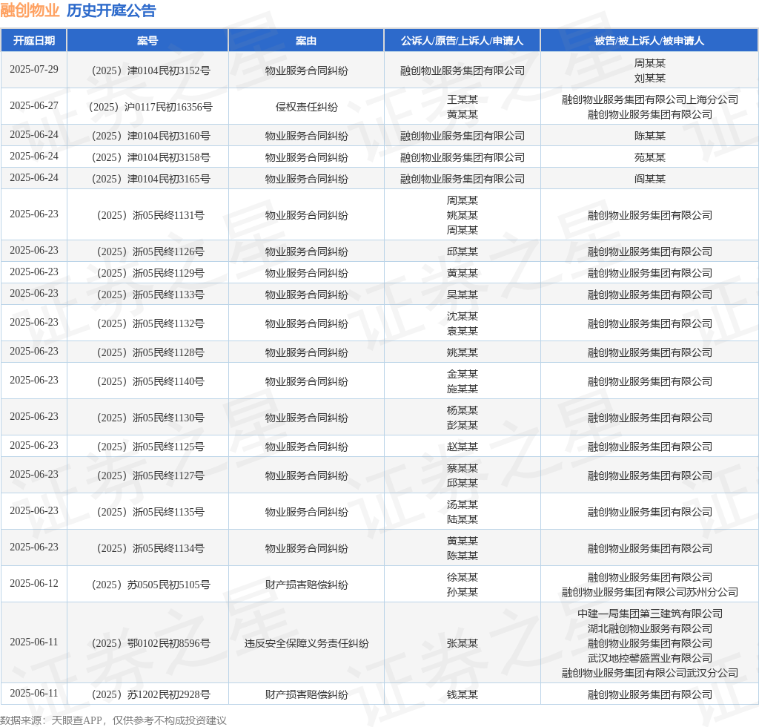The height and width of the screenshot is (727, 759).
Task: Click plaintiff 邱某某 in row 1126号
Action: point(463,252)
